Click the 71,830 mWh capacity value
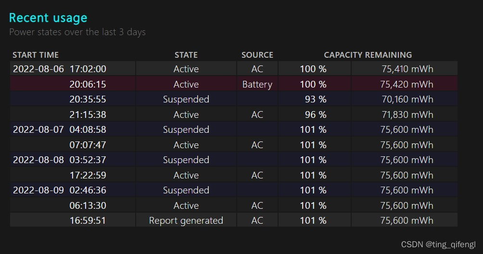 406,114
